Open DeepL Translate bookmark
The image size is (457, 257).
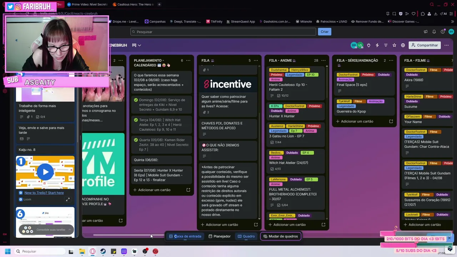(x=185, y=21)
